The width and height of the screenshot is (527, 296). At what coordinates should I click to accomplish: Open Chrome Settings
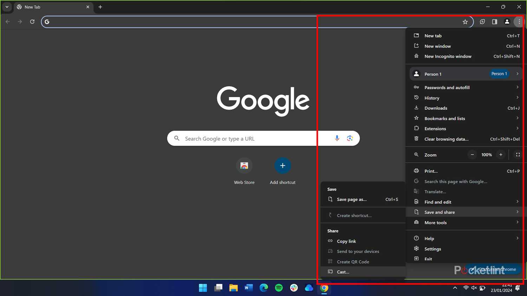[432, 249]
